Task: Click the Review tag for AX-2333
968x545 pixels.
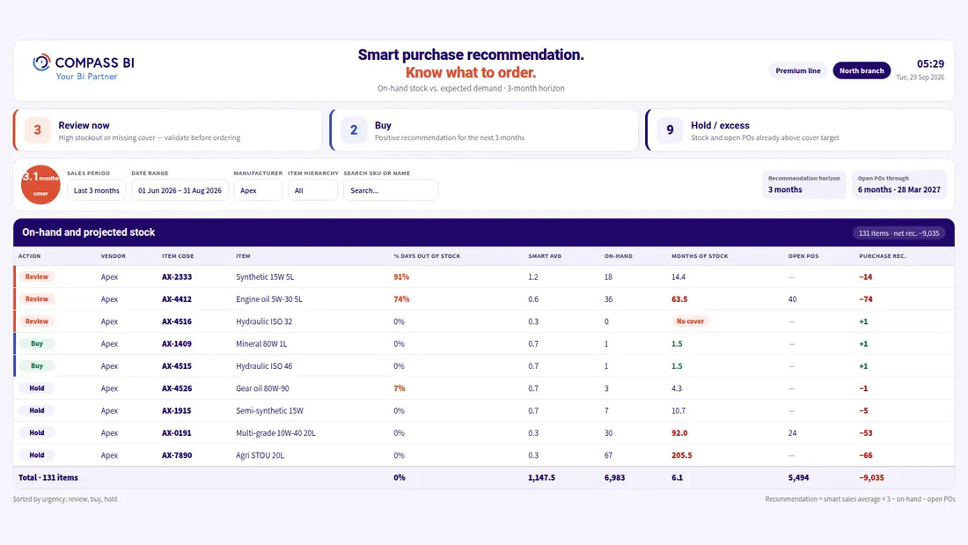Action: click(36, 276)
